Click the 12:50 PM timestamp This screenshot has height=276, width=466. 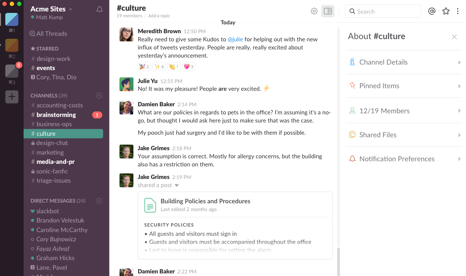click(194, 32)
